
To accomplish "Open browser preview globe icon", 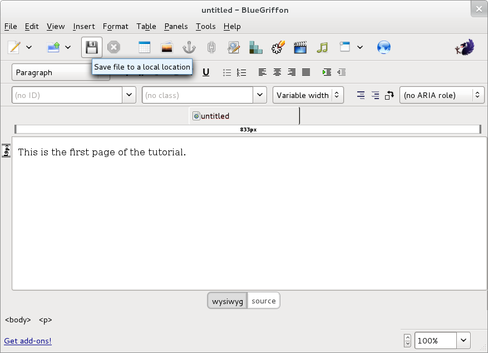I will [383, 47].
